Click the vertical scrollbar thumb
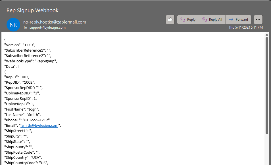The image size is (271, 165). tap(267, 85)
